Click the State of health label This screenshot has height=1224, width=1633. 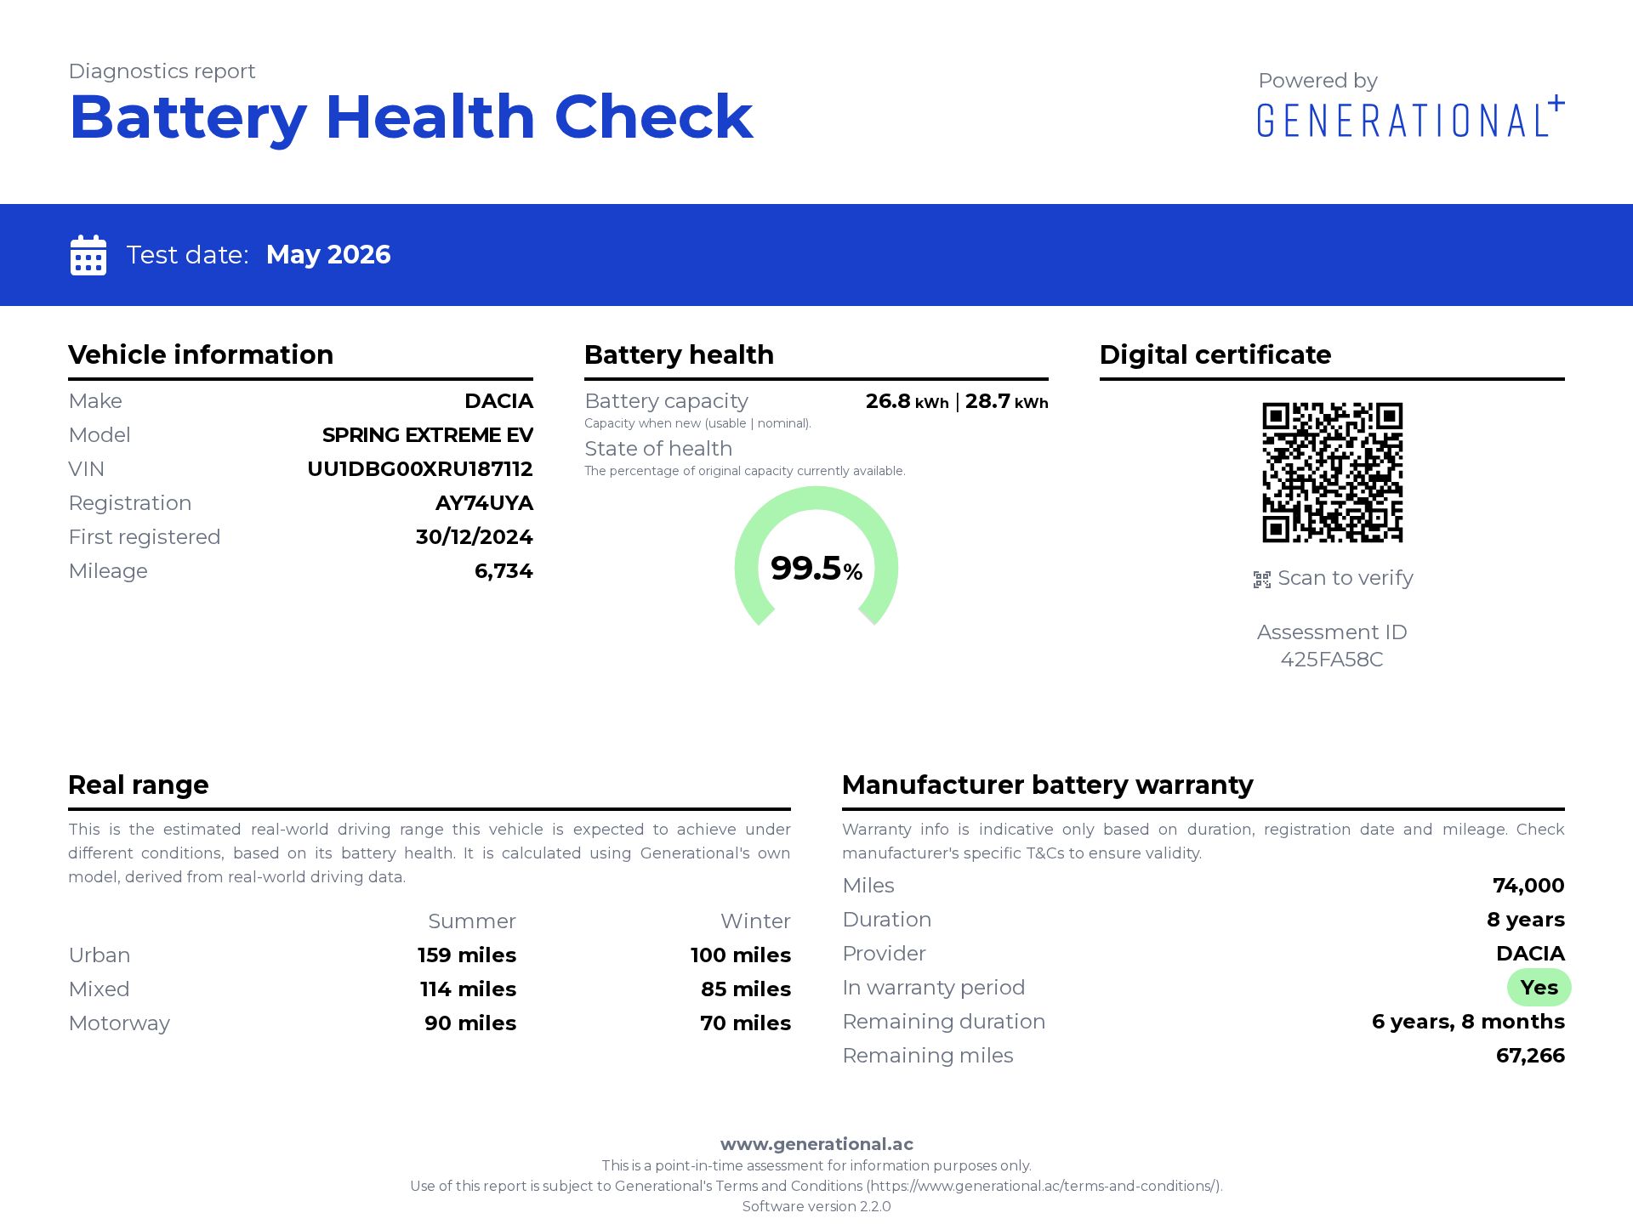point(658,449)
